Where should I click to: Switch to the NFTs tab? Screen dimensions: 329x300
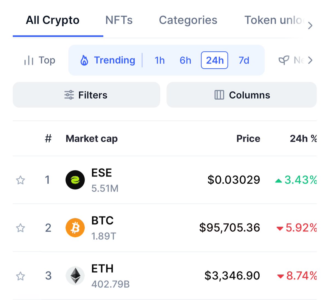pos(119,20)
